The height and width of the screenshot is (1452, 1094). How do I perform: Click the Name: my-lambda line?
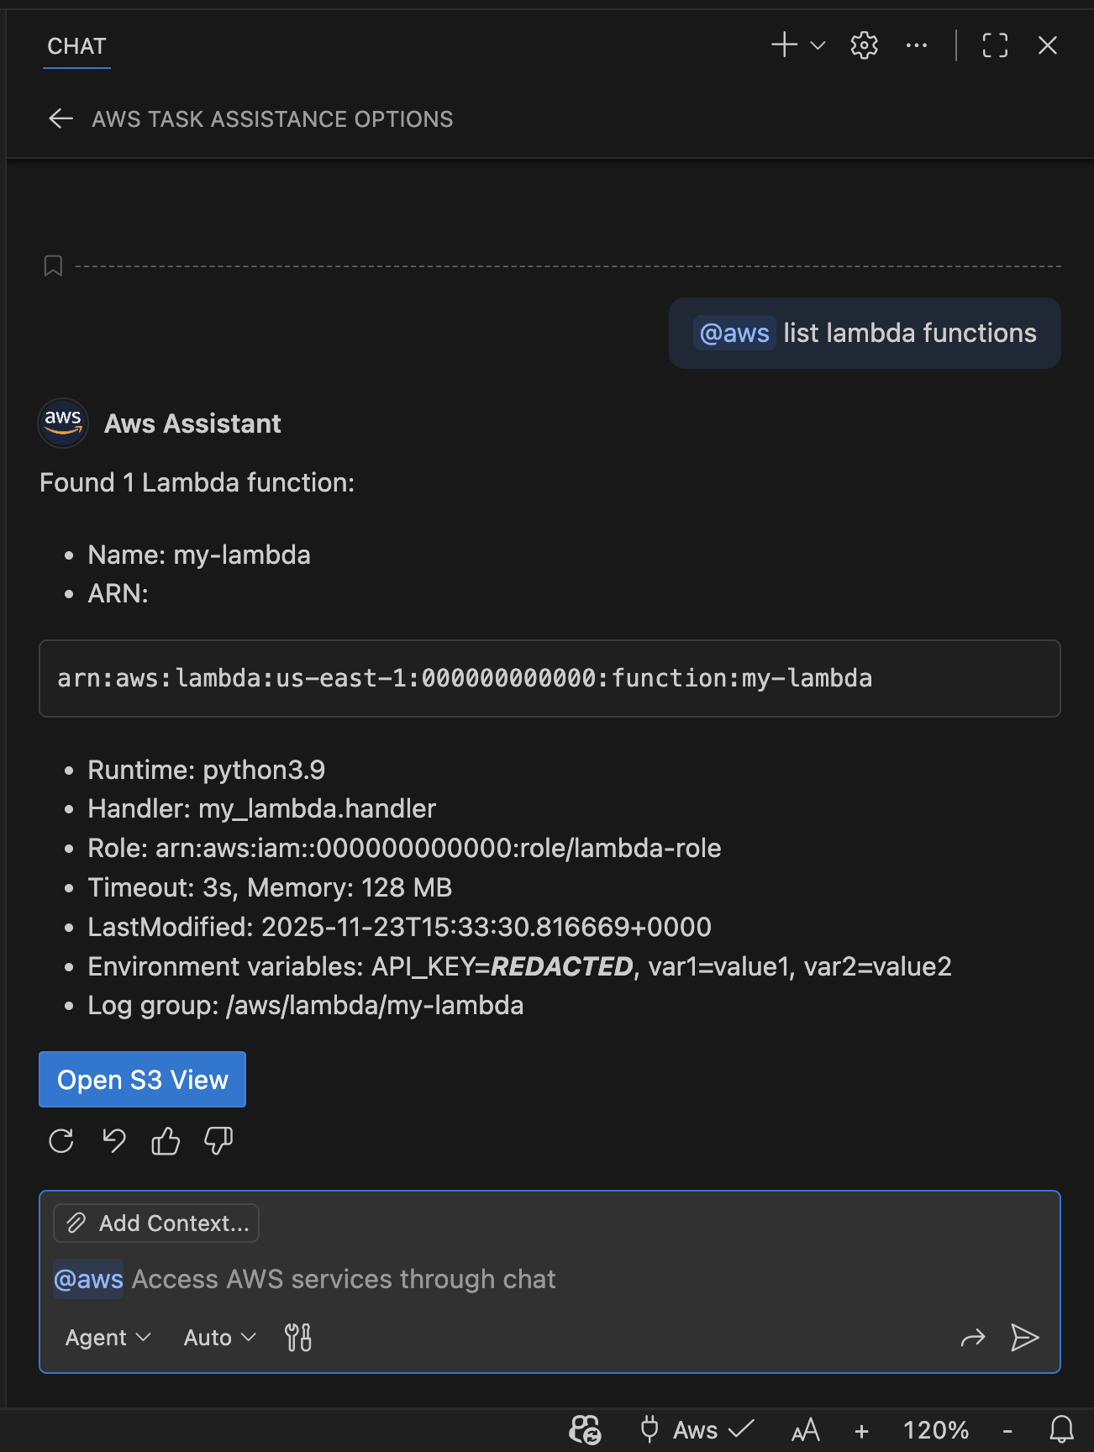tap(199, 555)
